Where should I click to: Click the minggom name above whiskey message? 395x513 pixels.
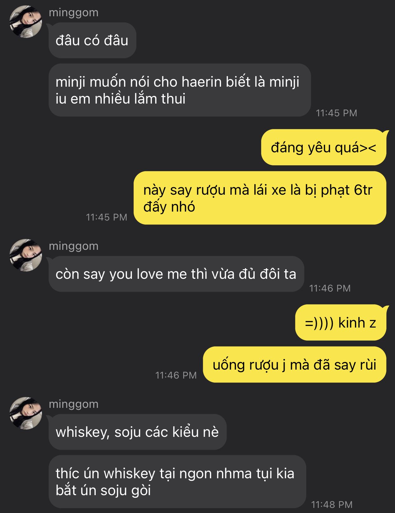click(x=74, y=404)
